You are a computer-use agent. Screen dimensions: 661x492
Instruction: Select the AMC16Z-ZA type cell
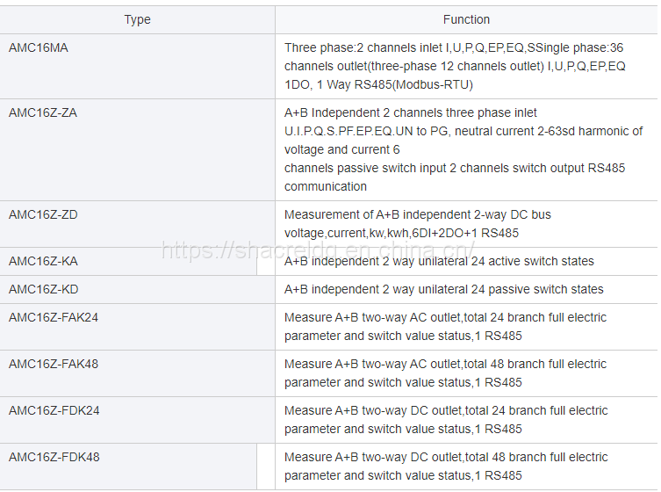pos(43,112)
